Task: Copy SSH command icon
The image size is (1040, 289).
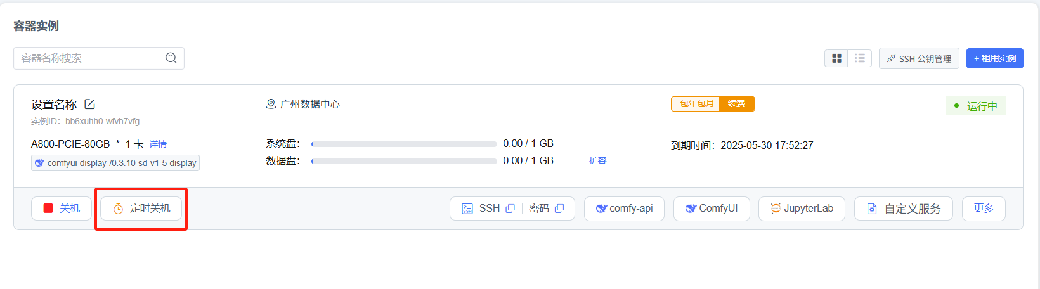Action: click(x=510, y=209)
